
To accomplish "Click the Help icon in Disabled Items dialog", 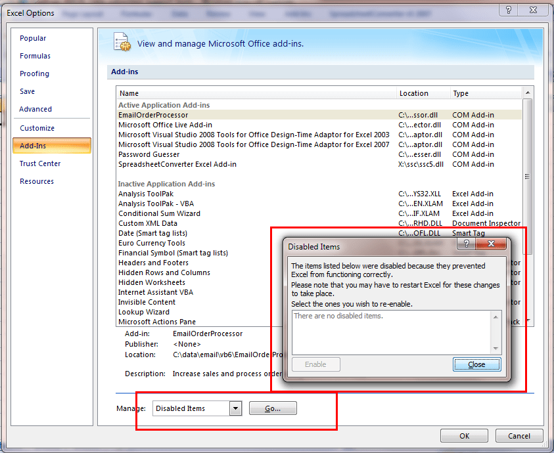I will [465, 244].
